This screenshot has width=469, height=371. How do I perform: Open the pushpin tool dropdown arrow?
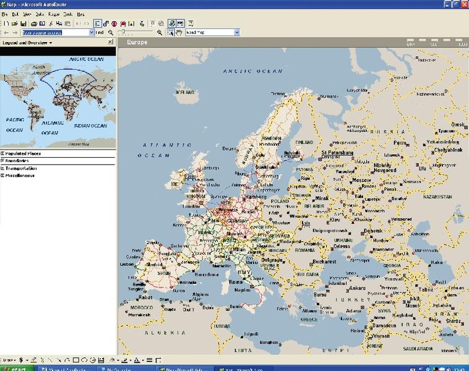point(27,360)
